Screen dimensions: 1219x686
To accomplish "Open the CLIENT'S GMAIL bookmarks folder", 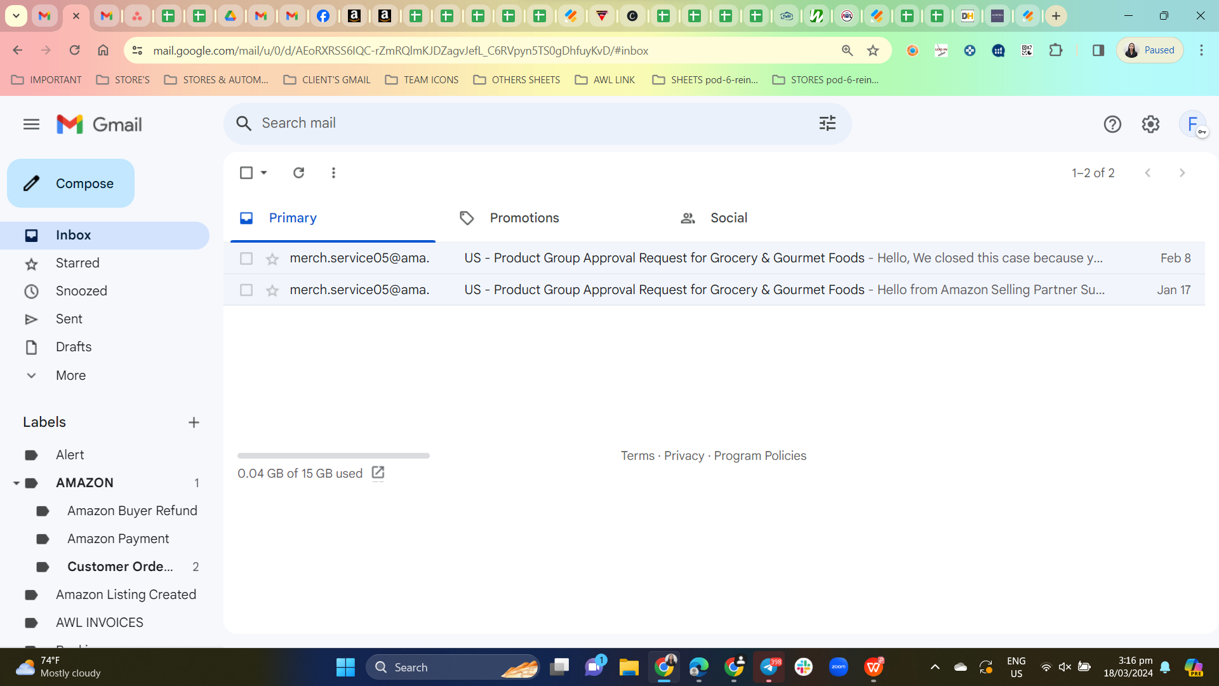I will pyautogui.click(x=327, y=80).
